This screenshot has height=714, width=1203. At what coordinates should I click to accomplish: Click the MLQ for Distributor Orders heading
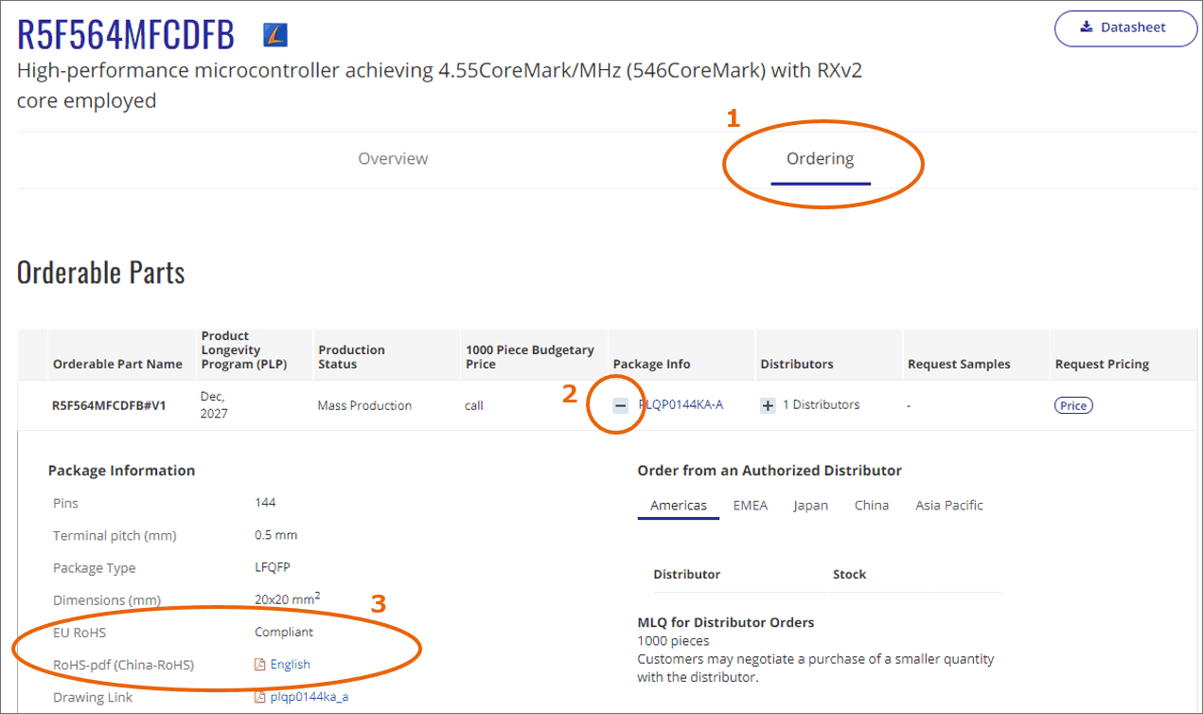pyautogui.click(x=726, y=622)
